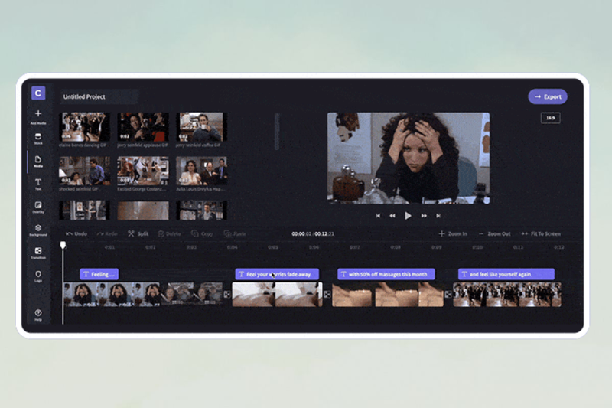Image resolution: width=612 pixels, height=408 pixels.
Task: Click the transition icon after the towel clip
Action: coord(327,295)
